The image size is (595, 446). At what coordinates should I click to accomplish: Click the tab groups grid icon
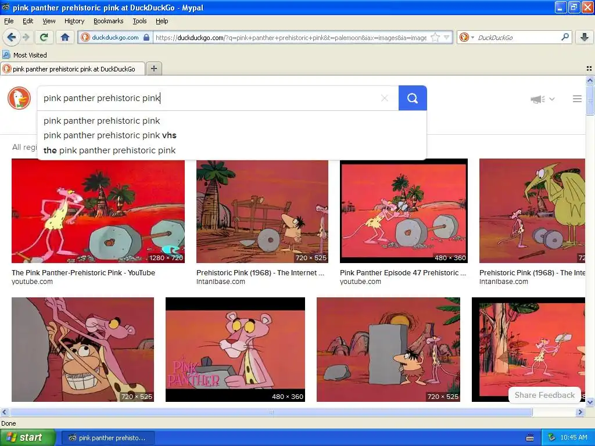coord(589,69)
